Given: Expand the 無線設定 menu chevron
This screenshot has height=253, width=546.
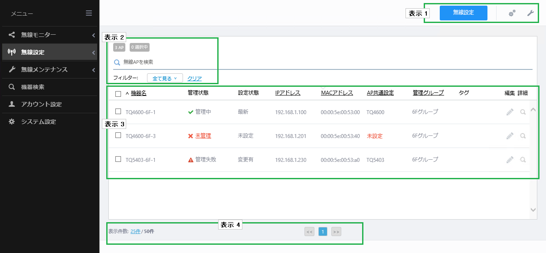Looking at the screenshot, I should (94, 53).
